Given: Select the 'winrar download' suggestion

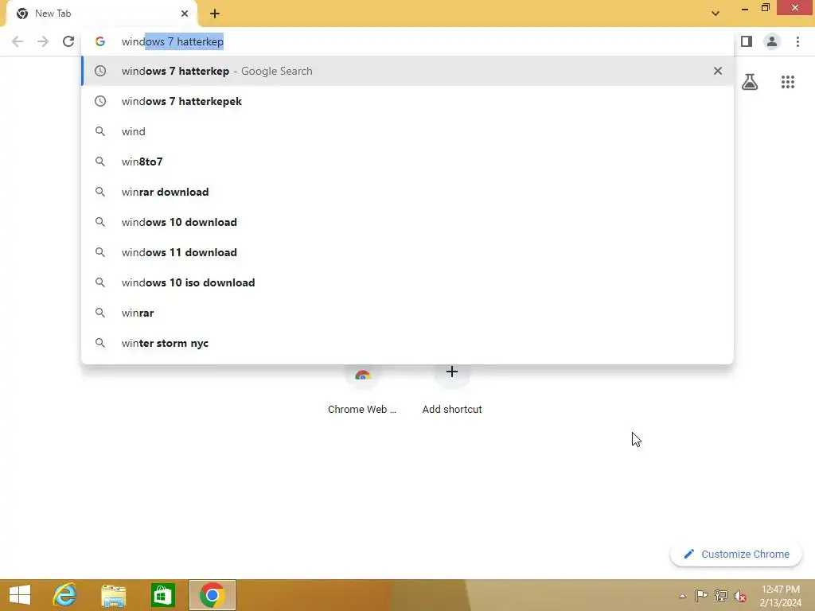Looking at the screenshot, I should 407,192.
